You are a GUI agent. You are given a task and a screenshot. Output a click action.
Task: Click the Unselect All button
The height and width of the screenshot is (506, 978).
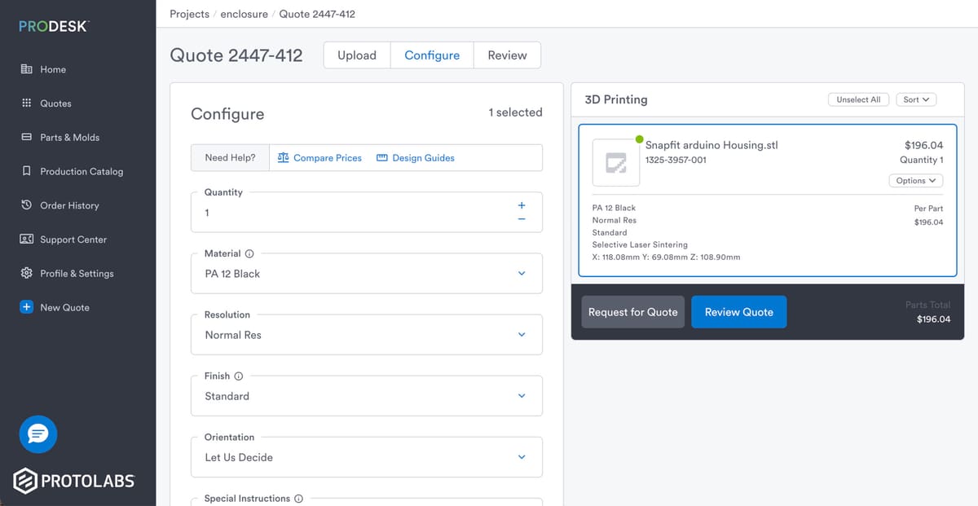click(858, 99)
